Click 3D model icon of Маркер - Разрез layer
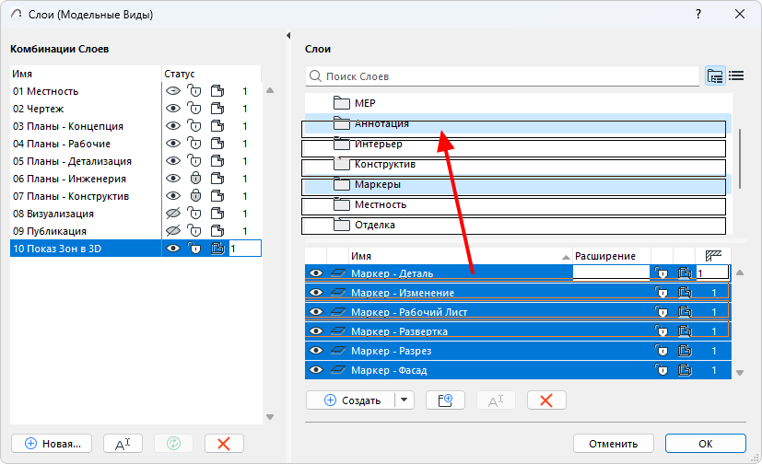The image size is (762, 464). [x=685, y=351]
